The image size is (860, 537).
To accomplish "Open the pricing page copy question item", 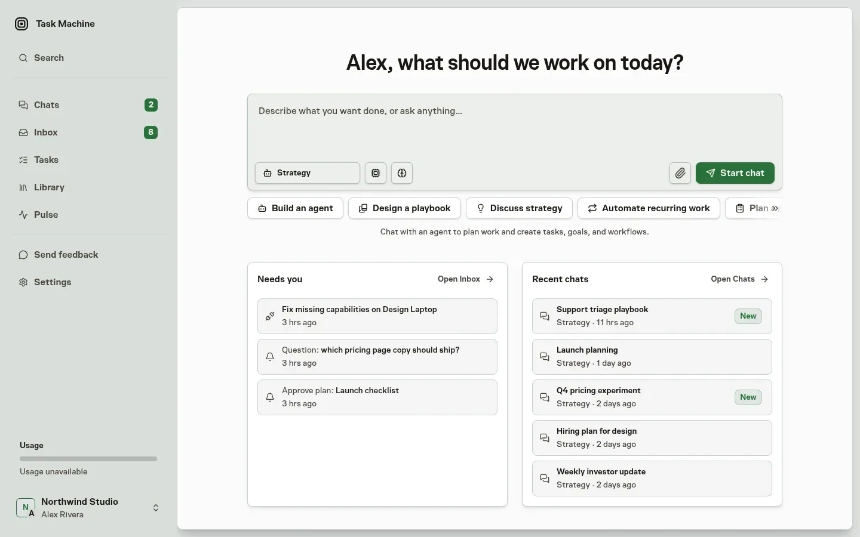I will [377, 357].
